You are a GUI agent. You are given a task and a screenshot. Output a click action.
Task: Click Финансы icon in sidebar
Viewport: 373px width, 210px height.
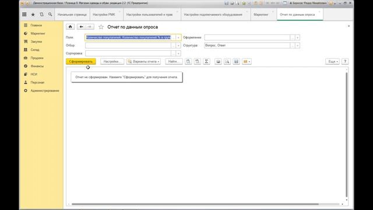coord(26,66)
